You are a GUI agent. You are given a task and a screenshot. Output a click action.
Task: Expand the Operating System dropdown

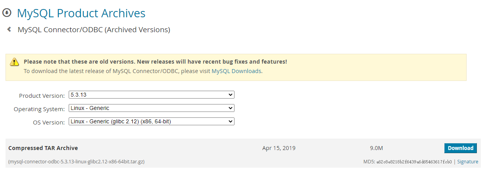[151, 108]
